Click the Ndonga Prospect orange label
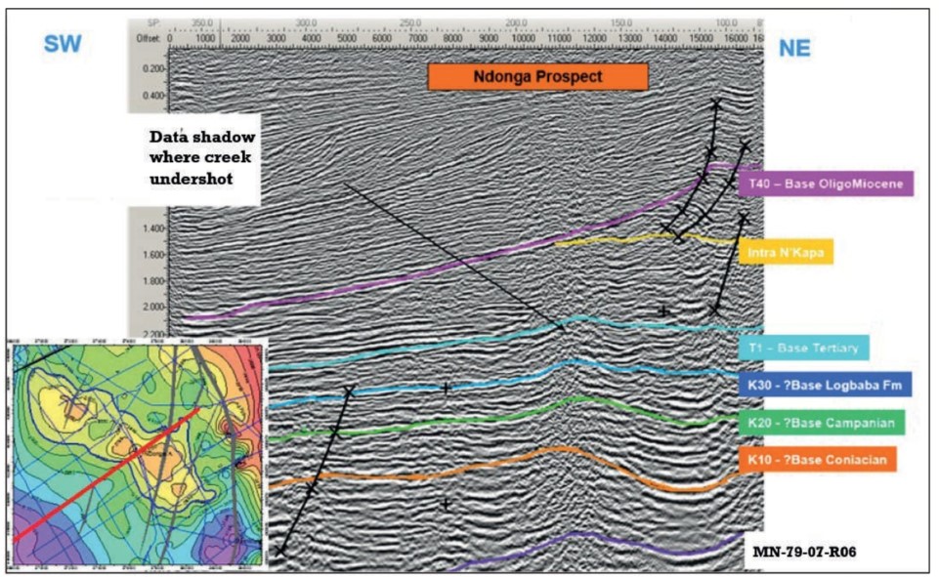The image size is (939, 577). pyautogui.click(x=537, y=77)
